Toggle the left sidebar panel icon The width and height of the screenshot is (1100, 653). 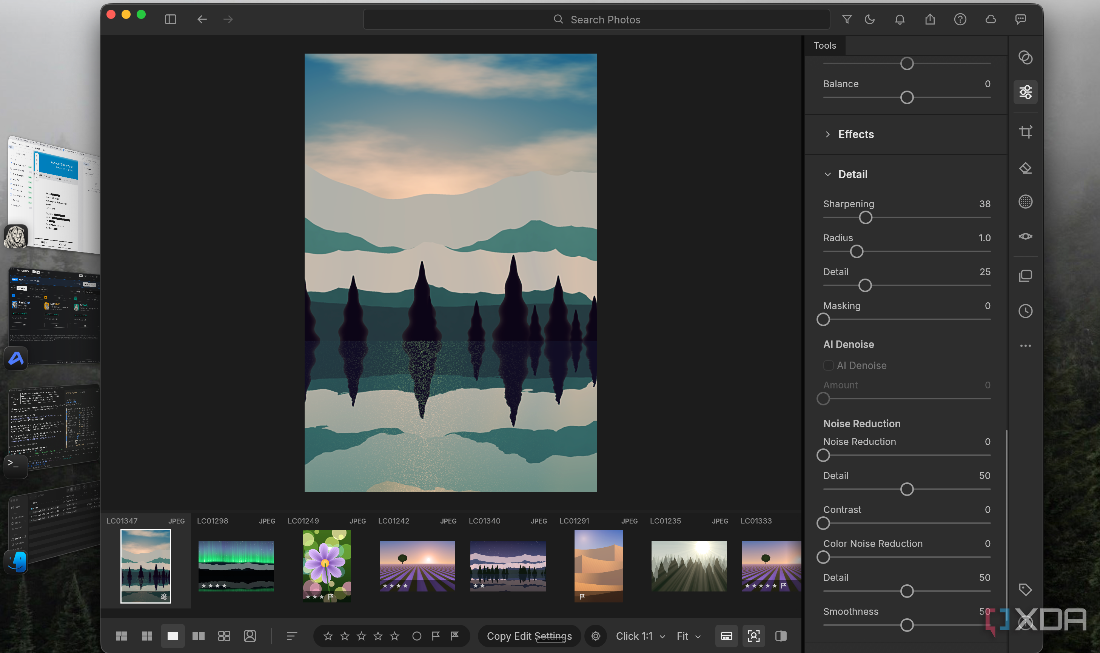click(x=170, y=19)
